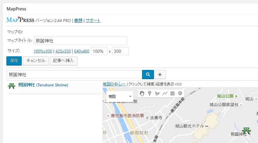Choose the 640x480 size preset
258x143 pixels.
point(82,51)
